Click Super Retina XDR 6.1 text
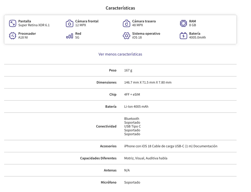This screenshot has height=192, width=251. tap(34, 25)
